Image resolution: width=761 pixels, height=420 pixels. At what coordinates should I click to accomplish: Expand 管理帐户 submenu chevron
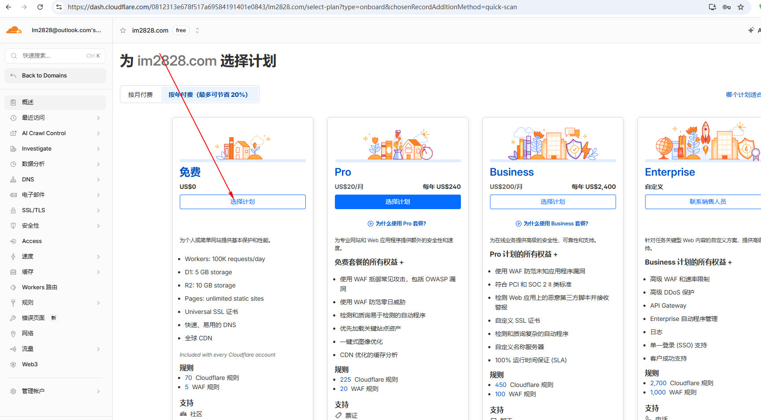[98, 391]
